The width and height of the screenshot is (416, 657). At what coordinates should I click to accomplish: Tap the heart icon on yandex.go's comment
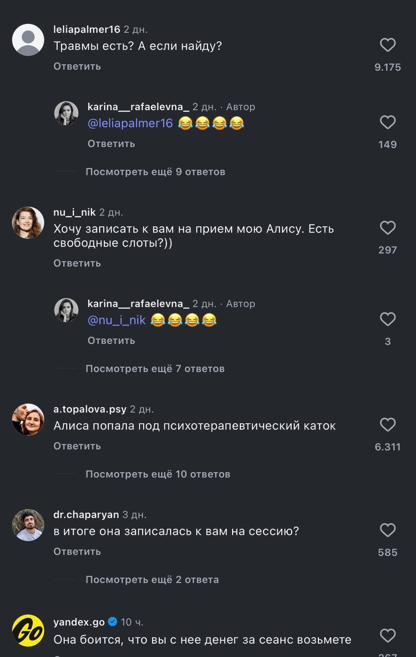coord(388,635)
